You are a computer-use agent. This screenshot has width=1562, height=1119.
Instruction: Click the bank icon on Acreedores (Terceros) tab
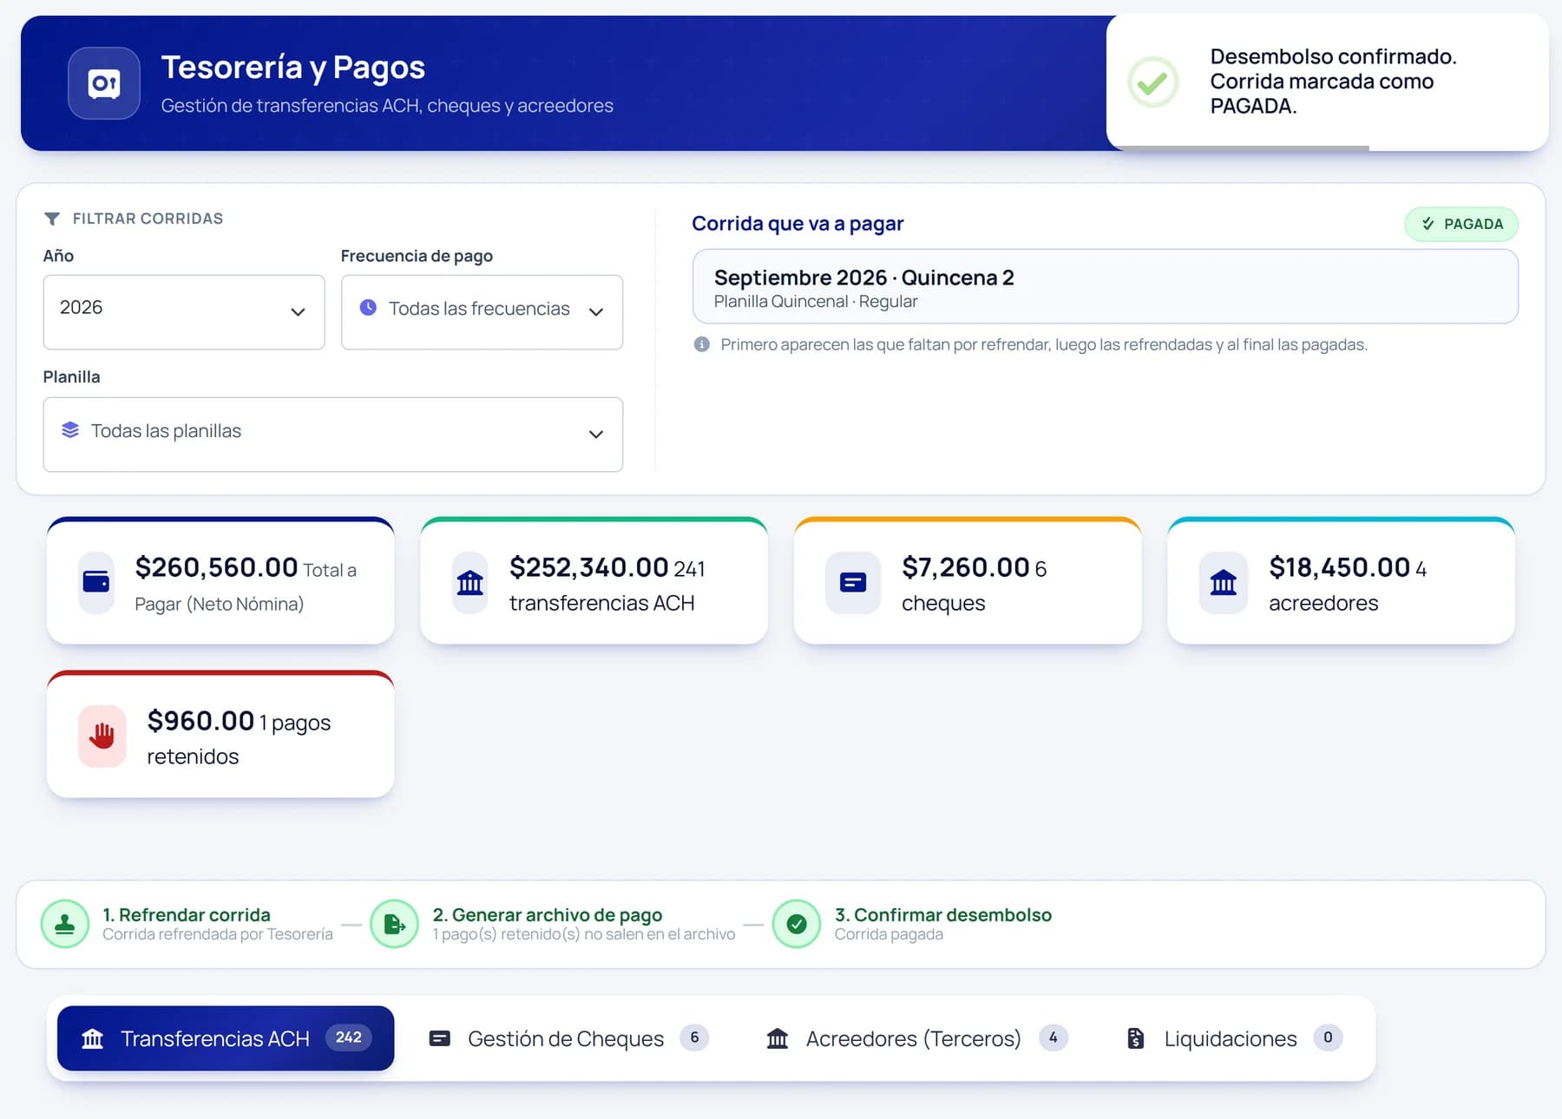point(778,1038)
